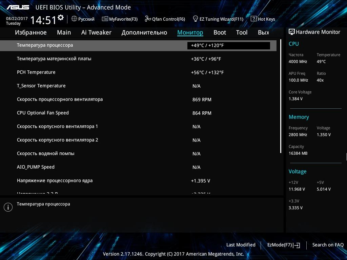
Task: Click the 5.014 V reading
Action: click(324, 189)
